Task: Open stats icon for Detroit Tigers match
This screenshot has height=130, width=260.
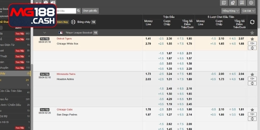Action: 252,48
